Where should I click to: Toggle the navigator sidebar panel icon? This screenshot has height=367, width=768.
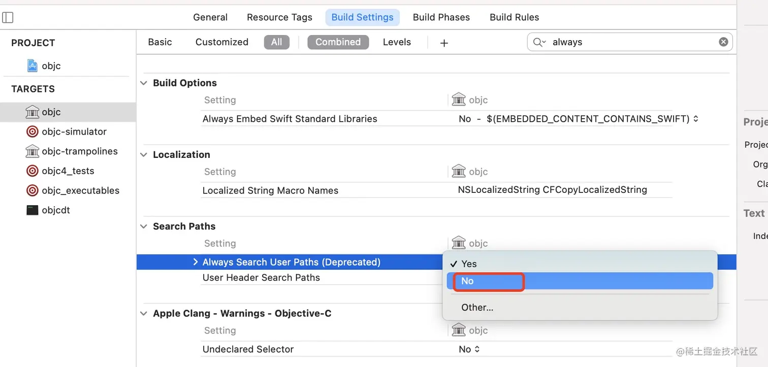pos(8,18)
